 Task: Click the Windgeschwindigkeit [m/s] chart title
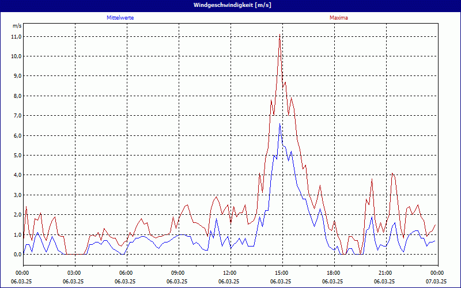point(231,5)
